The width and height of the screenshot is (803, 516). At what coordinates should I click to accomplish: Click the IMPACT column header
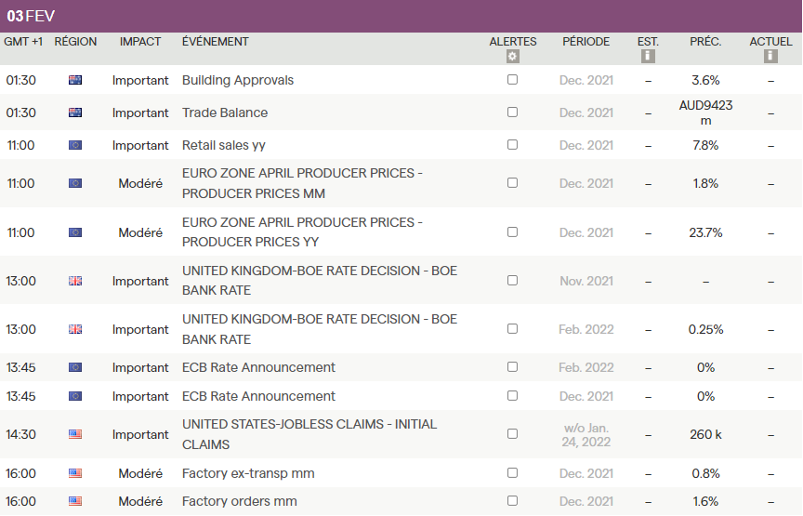coord(140,42)
